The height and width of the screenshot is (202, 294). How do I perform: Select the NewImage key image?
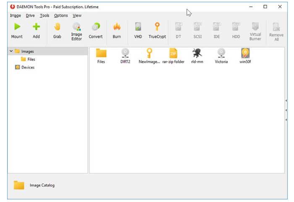tap(149, 56)
